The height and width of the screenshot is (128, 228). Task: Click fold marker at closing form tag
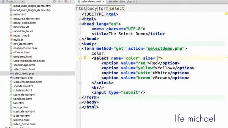[81, 98]
